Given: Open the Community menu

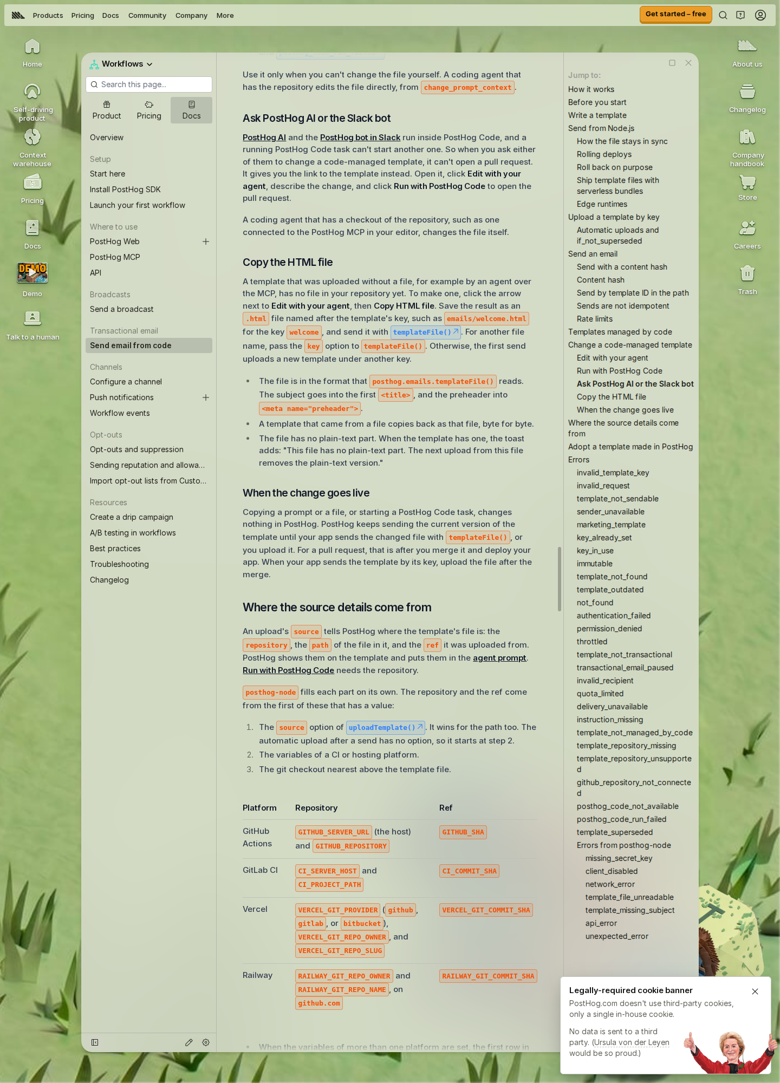Looking at the screenshot, I should [147, 15].
